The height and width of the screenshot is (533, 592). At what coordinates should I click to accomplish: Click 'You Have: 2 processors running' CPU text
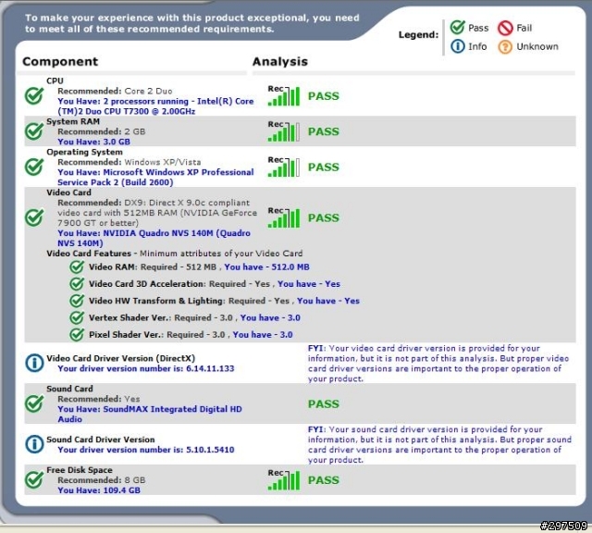tap(155, 106)
